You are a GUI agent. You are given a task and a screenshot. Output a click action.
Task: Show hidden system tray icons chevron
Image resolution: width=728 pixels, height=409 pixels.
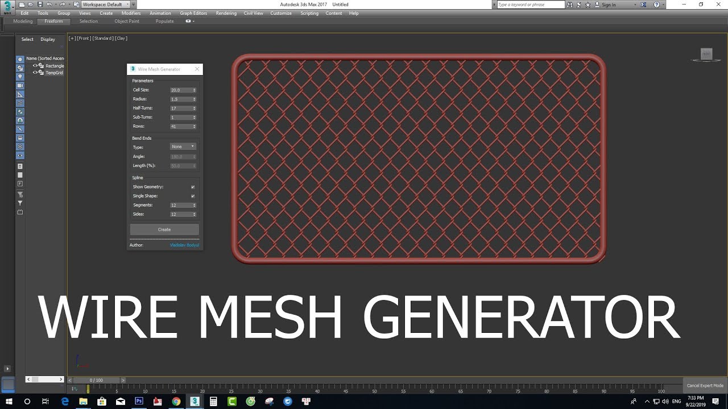647,401
